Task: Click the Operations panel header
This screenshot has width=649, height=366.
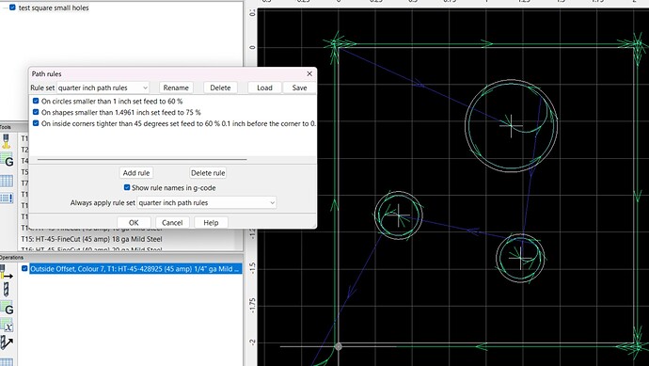Action: 12,257
